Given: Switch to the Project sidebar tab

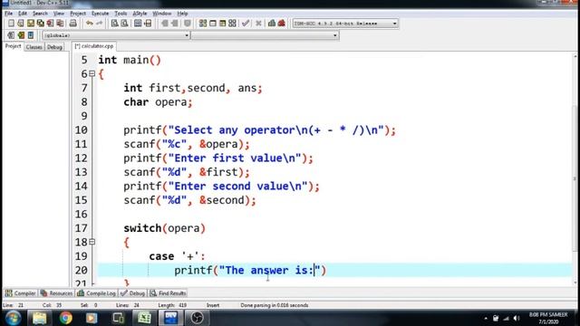Looking at the screenshot, I should click(13, 46).
